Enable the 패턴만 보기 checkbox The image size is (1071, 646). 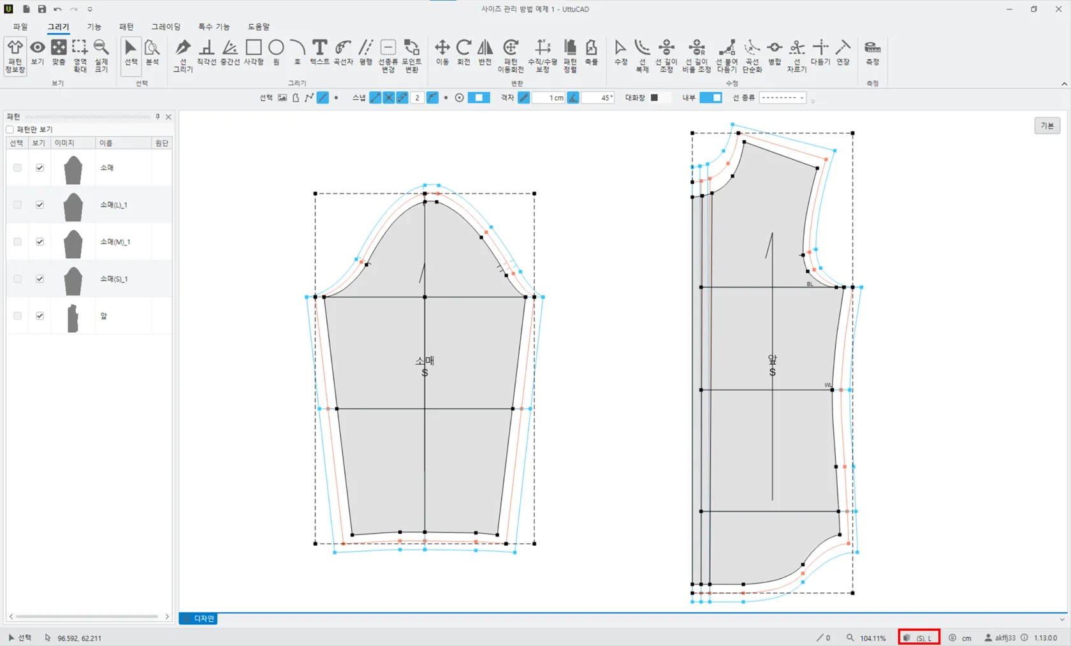10,129
